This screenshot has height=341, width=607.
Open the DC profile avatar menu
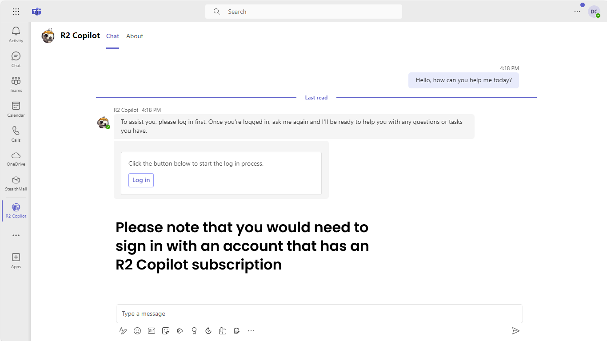click(594, 12)
